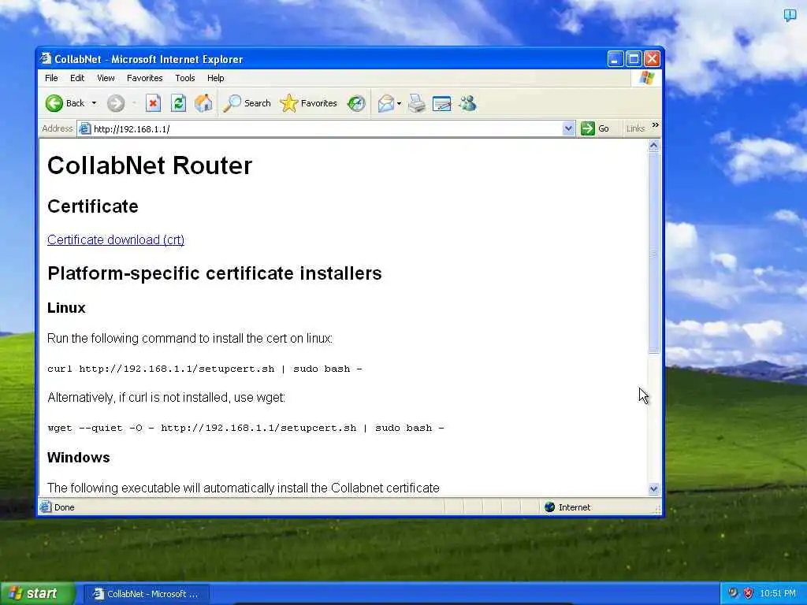The height and width of the screenshot is (605, 807).
Task: Click the 10:51 PM clock
Action: pyautogui.click(x=778, y=594)
